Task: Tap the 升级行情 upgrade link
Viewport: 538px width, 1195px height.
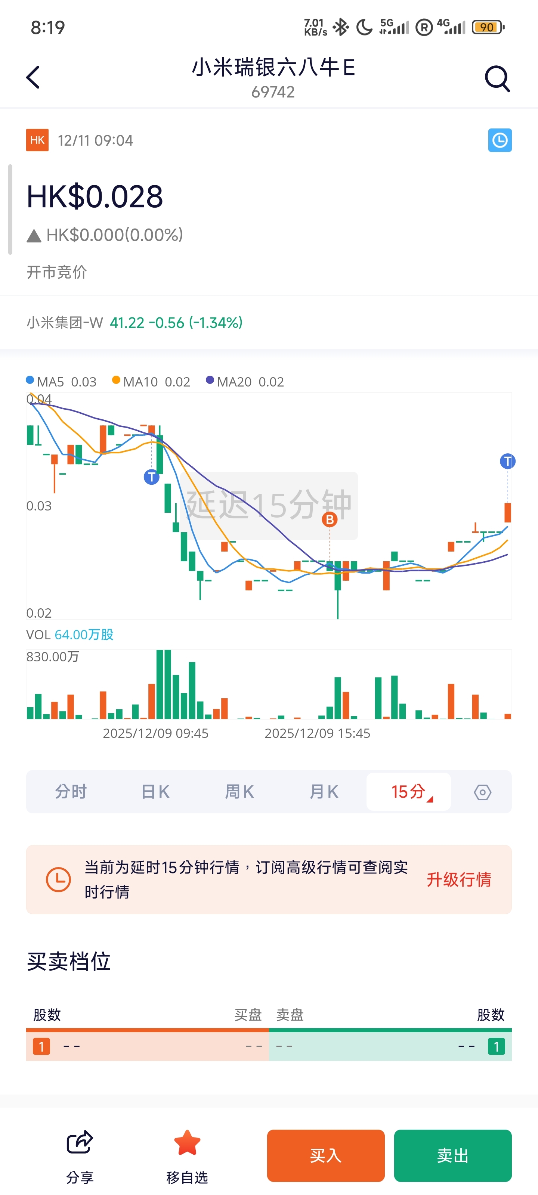Action: pos(459,879)
